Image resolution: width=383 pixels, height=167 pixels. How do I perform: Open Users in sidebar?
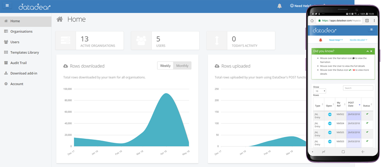click(26, 42)
